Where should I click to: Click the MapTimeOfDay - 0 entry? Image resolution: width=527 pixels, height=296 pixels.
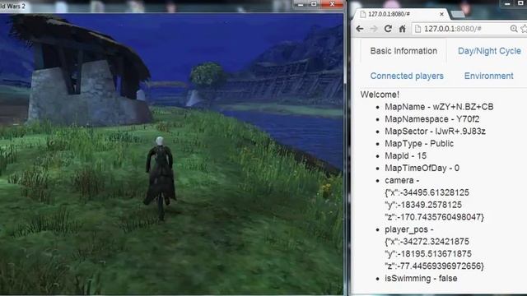[422, 168]
